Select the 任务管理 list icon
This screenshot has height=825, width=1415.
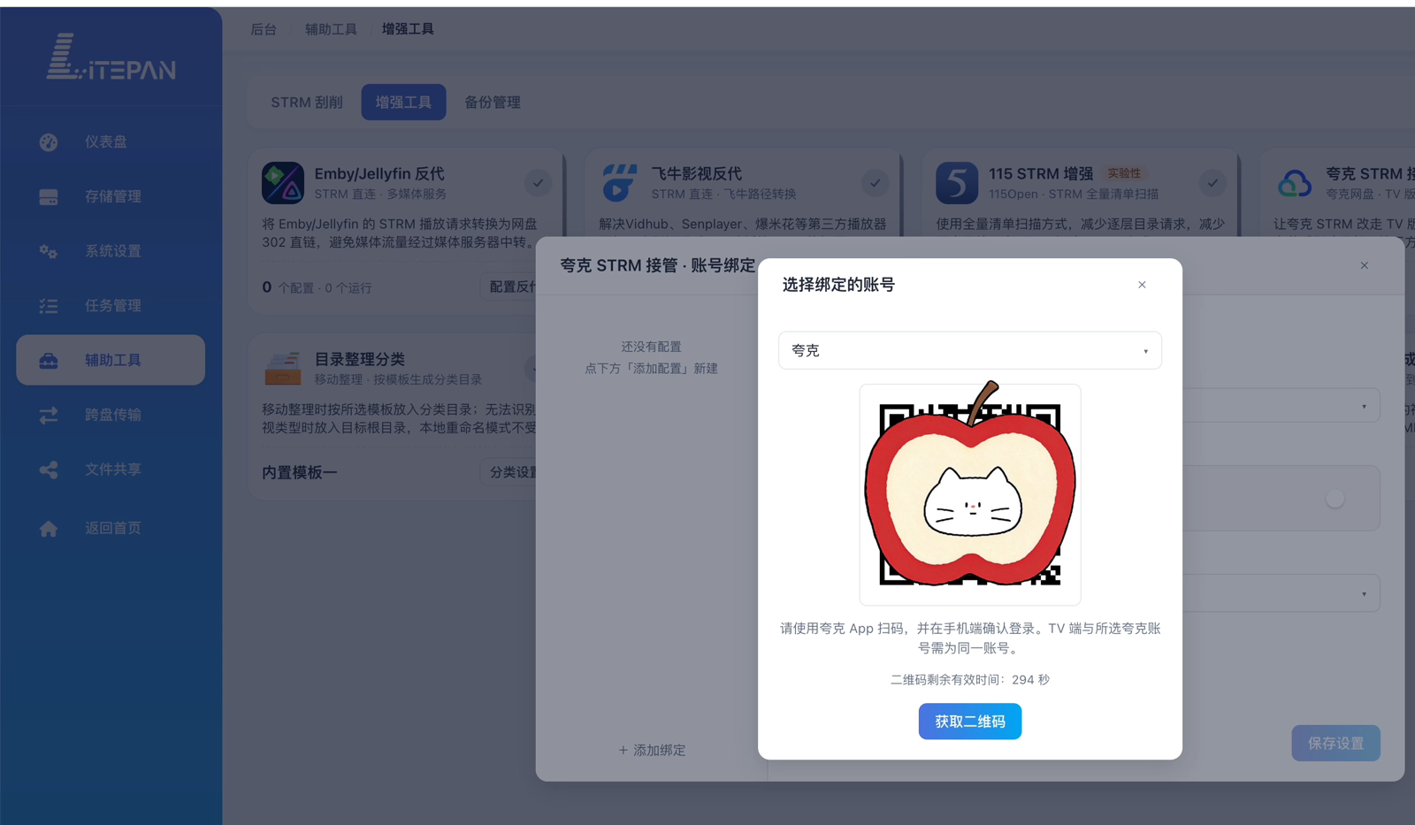click(49, 306)
